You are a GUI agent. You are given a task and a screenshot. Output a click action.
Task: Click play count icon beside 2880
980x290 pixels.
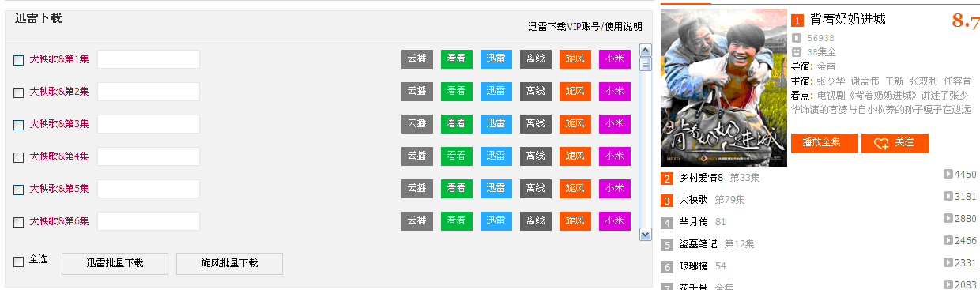click(948, 218)
